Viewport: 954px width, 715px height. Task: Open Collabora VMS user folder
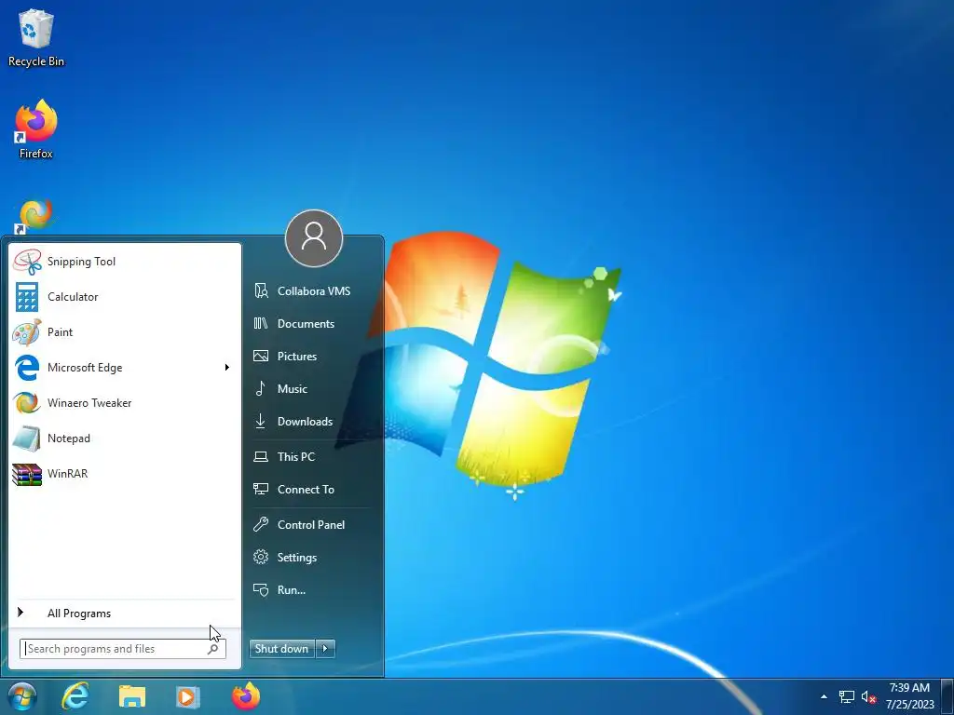[x=313, y=291]
